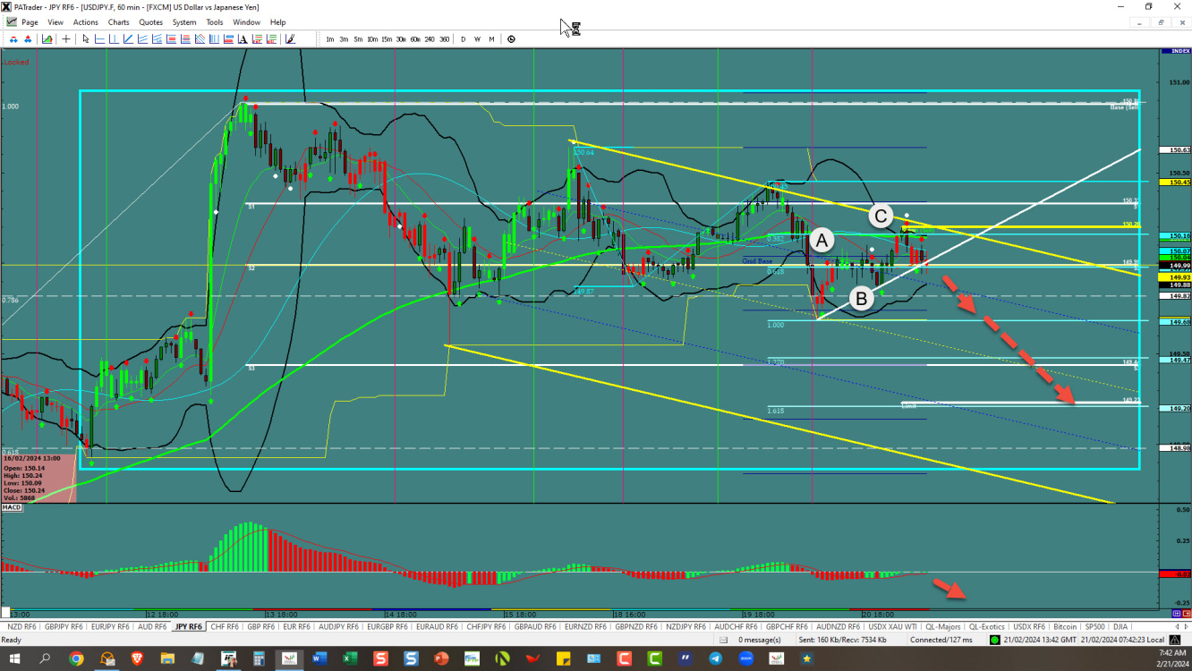Click the clock icon in timeframe toolbar
1192x671 pixels.
coord(510,38)
